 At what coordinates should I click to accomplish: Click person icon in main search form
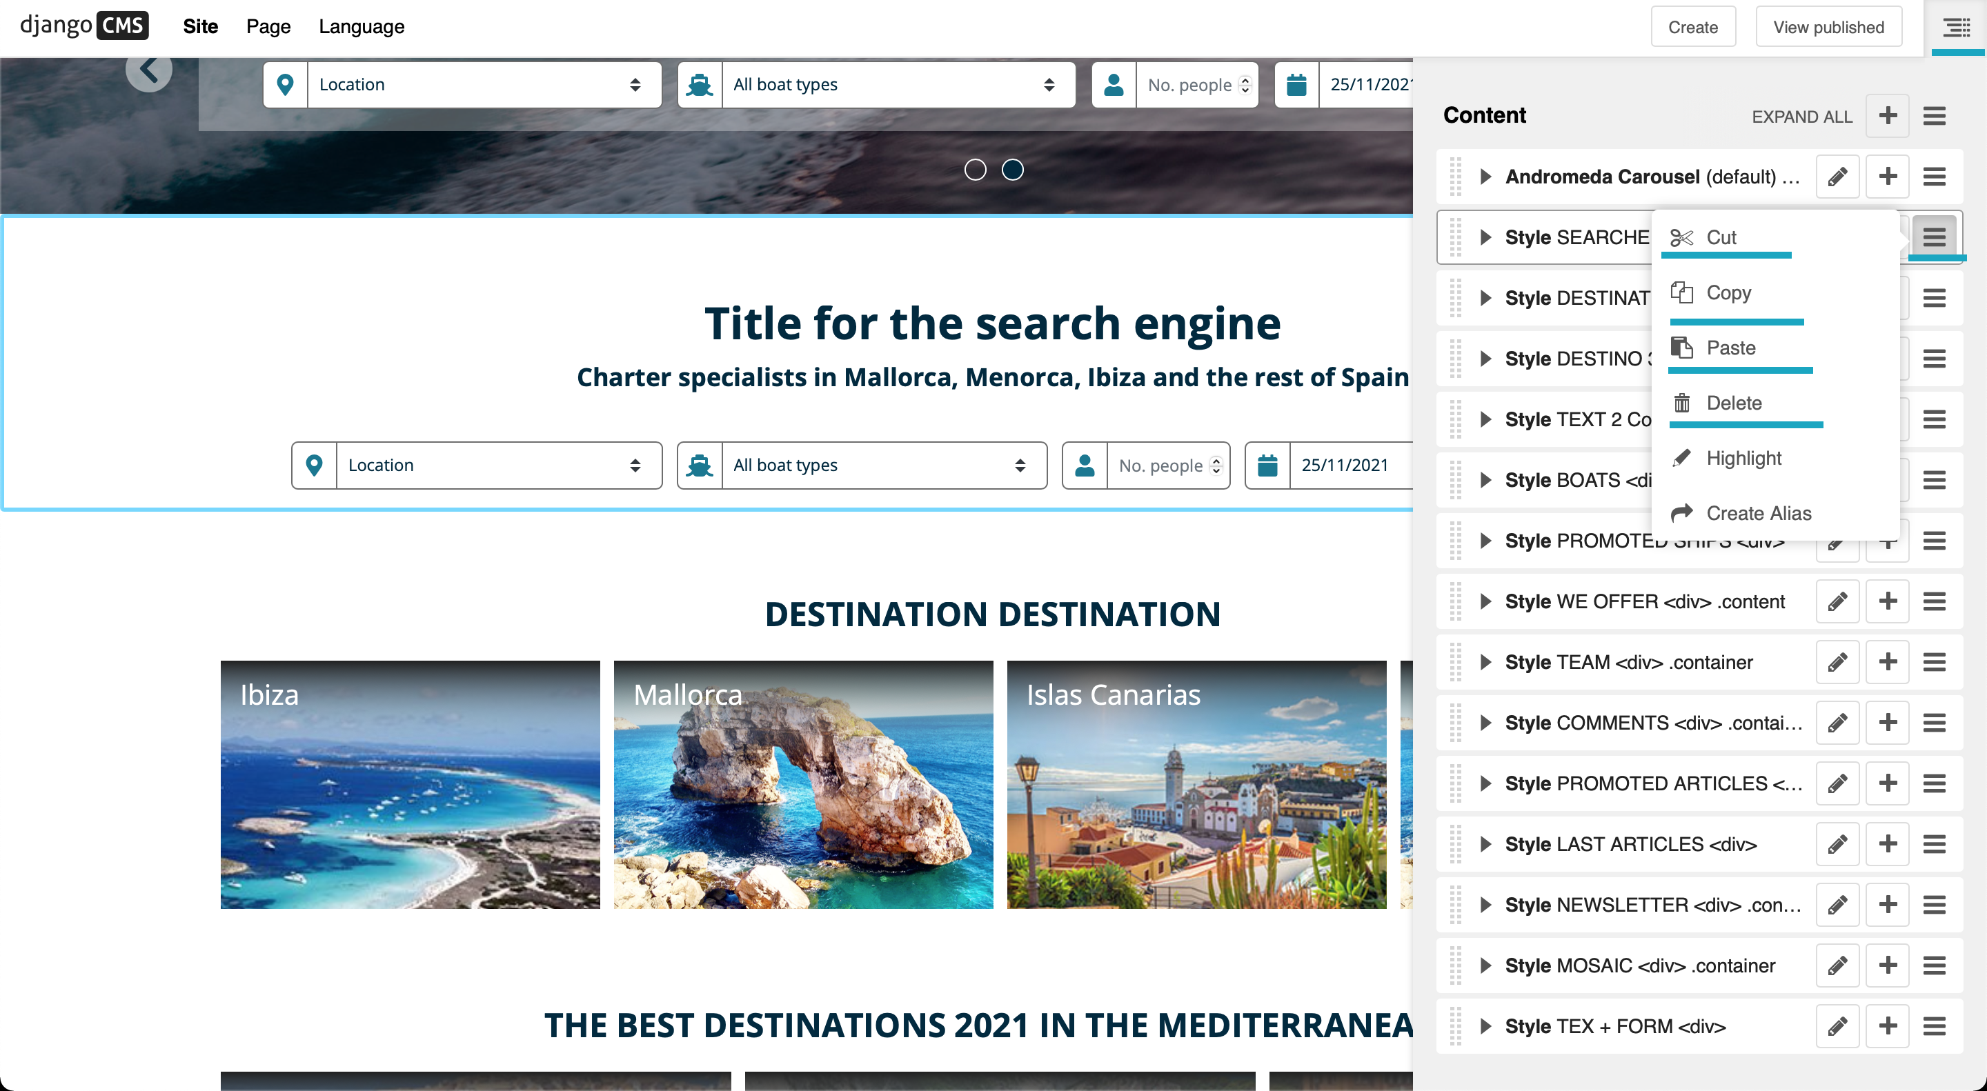[1085, 465]
